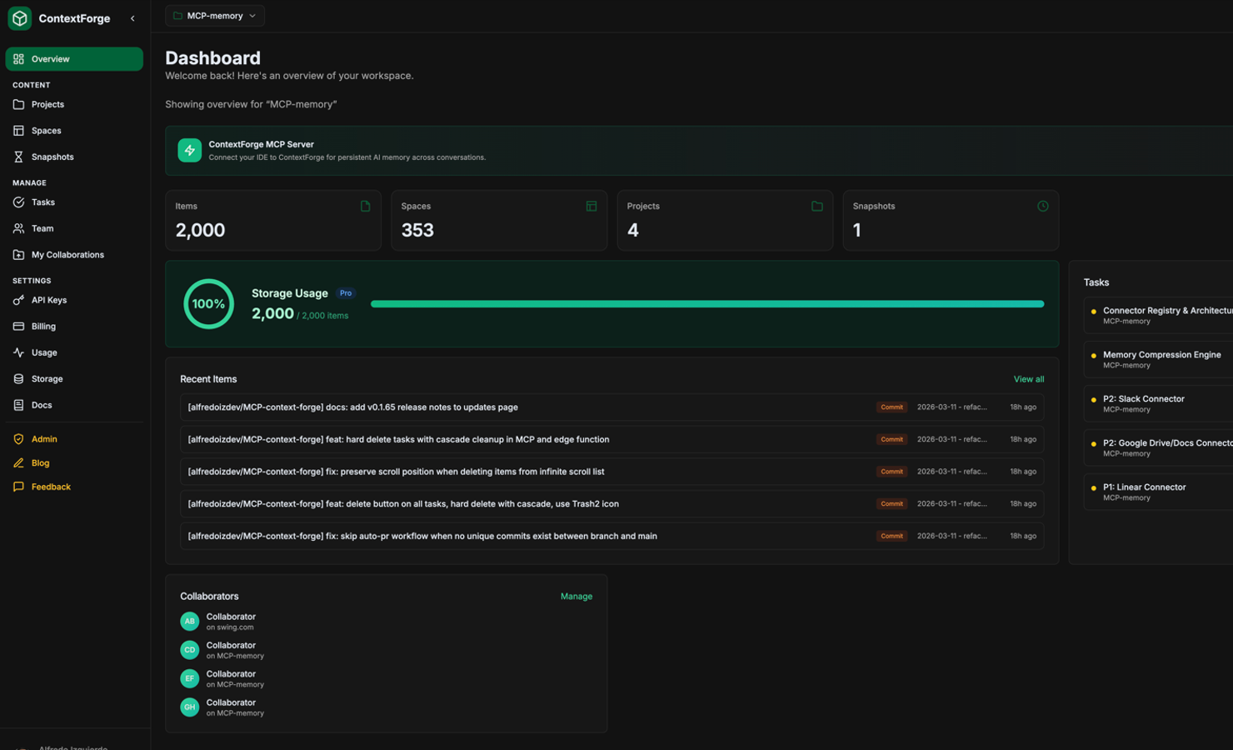The image size is (1233, 750).
Task: Click the credit card icon next to Billing
Action: pyautogui.click(x=18, y=326)
